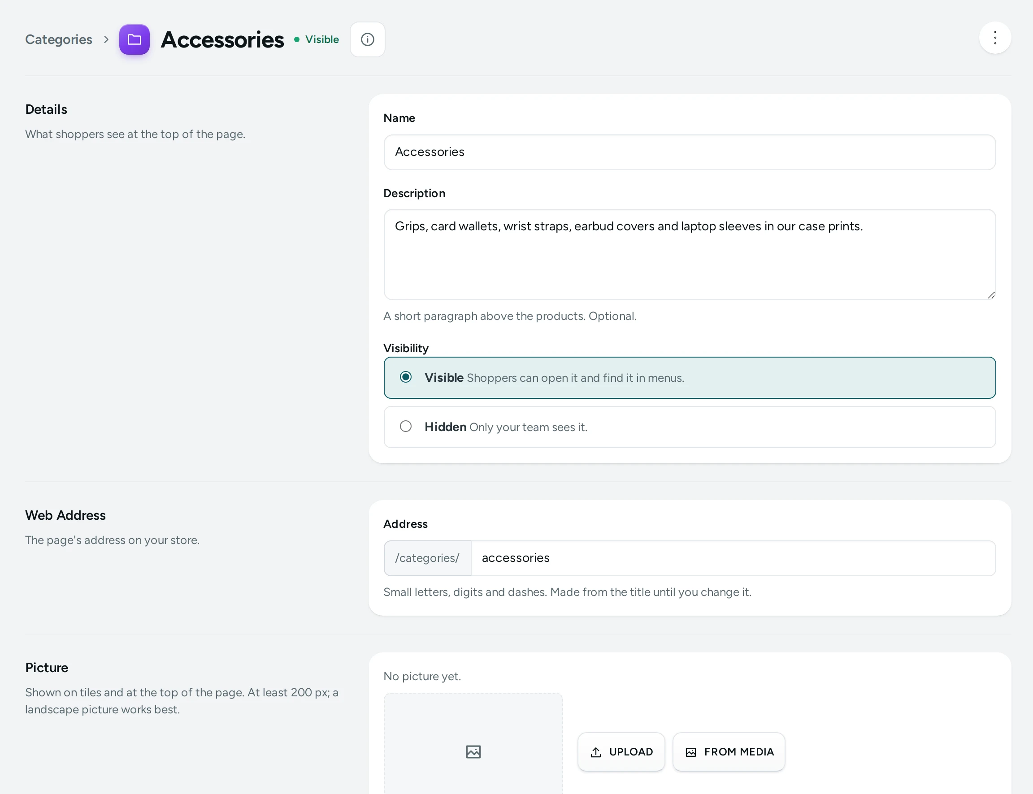Screen dimensions: 1033x794
Task: Click the green Visible status indicator
Action: click(316, 39)
